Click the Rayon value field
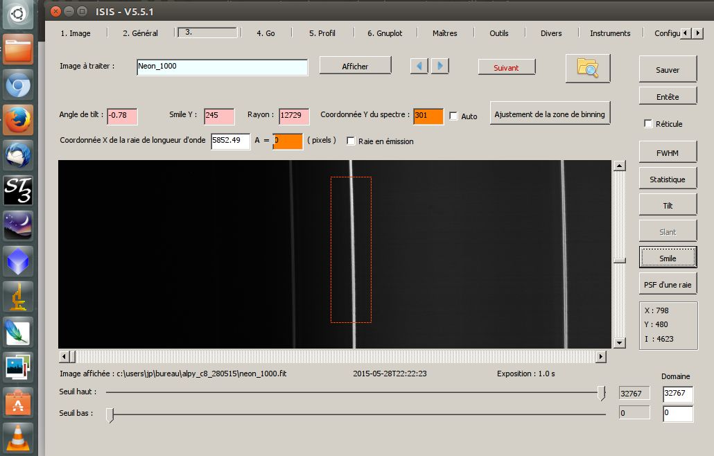This screenshot has height=456, width=714. click(x=294, y=116)
